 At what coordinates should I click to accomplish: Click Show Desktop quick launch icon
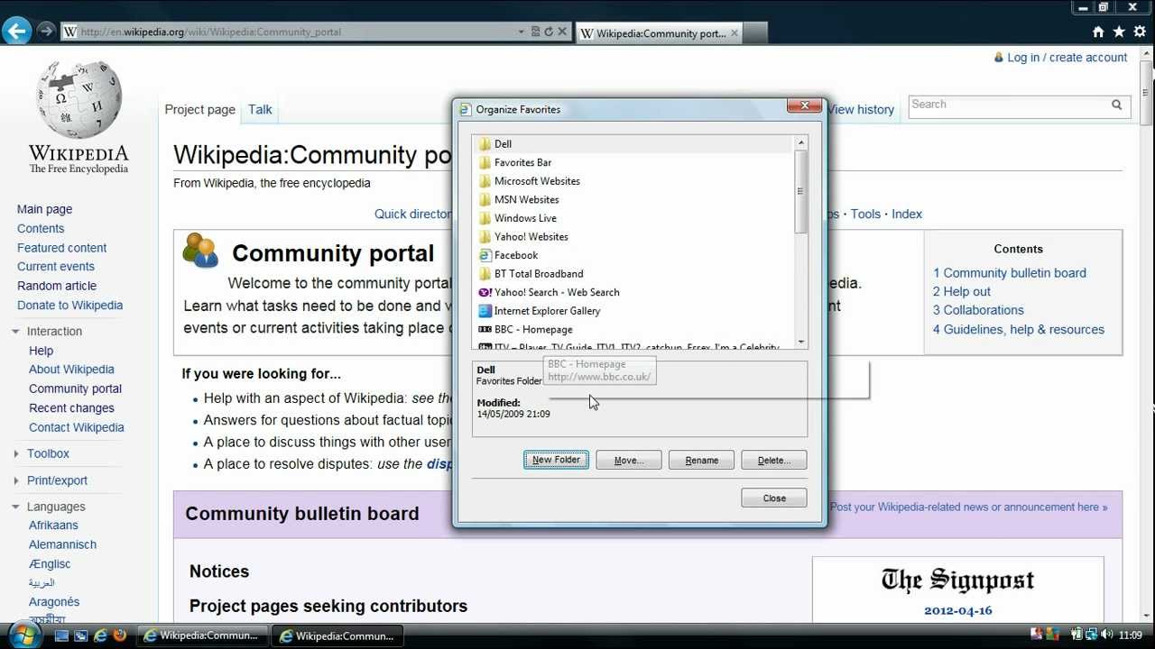point(61,635)
